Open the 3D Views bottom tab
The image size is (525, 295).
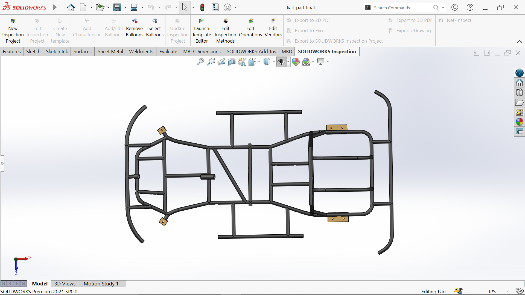click(x=65, y=284)
